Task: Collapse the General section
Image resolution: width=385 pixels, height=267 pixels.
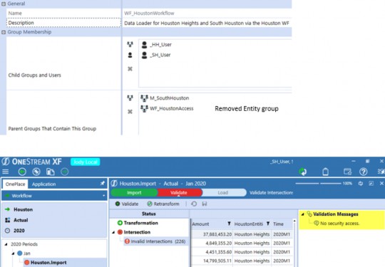Action: click(x=4, y=4)
